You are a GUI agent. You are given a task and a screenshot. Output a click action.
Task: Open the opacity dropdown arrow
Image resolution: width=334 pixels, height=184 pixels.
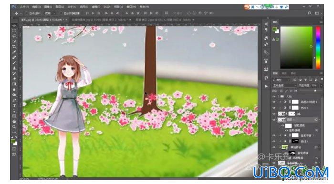[x=321, y=85]
